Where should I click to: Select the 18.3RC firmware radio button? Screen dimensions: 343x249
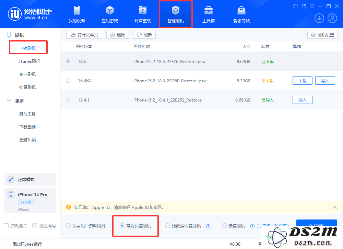click(x=68, y=81)
